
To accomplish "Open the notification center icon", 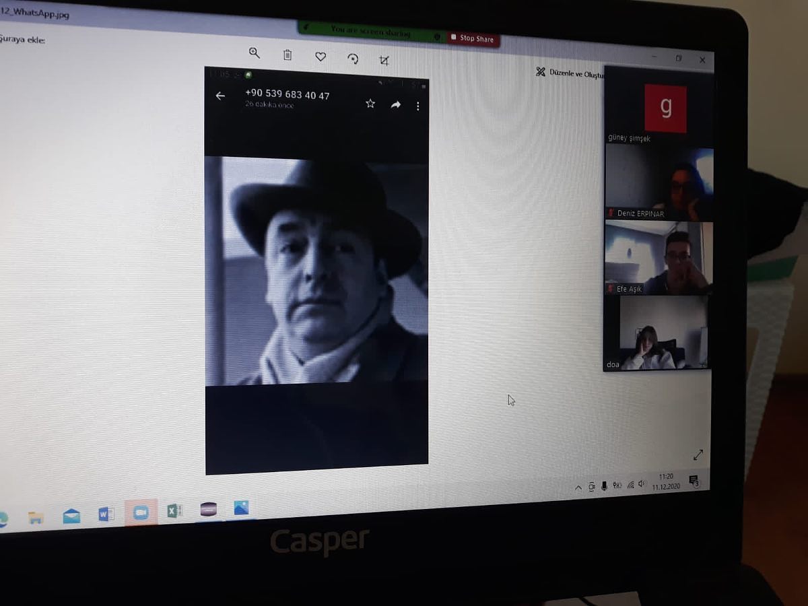I will tap(694, 481).
